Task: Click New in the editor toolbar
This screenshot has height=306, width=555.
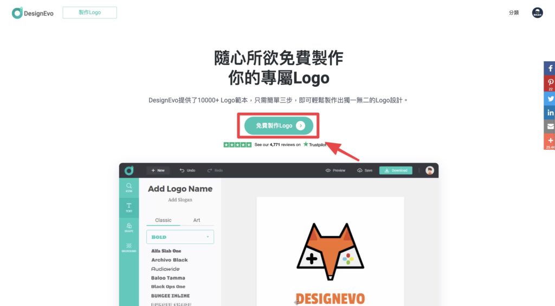Action: (158, 170)
